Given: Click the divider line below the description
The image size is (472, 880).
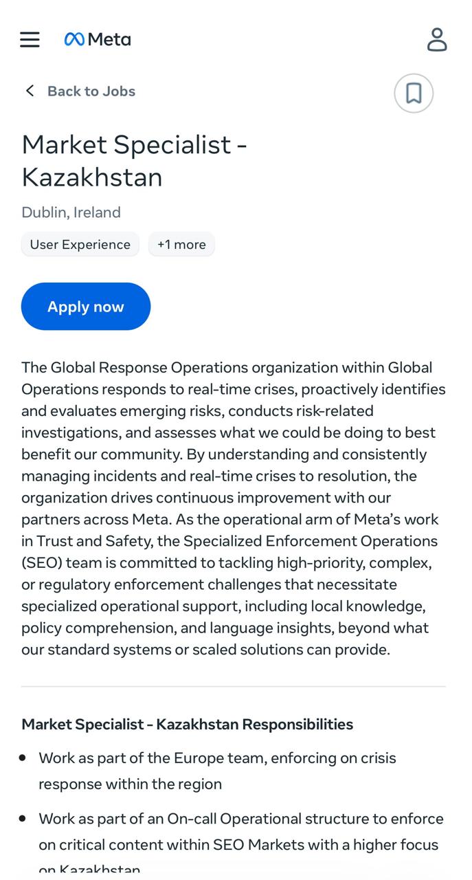Looking at the screenshot, I should (x=234, y=686).
